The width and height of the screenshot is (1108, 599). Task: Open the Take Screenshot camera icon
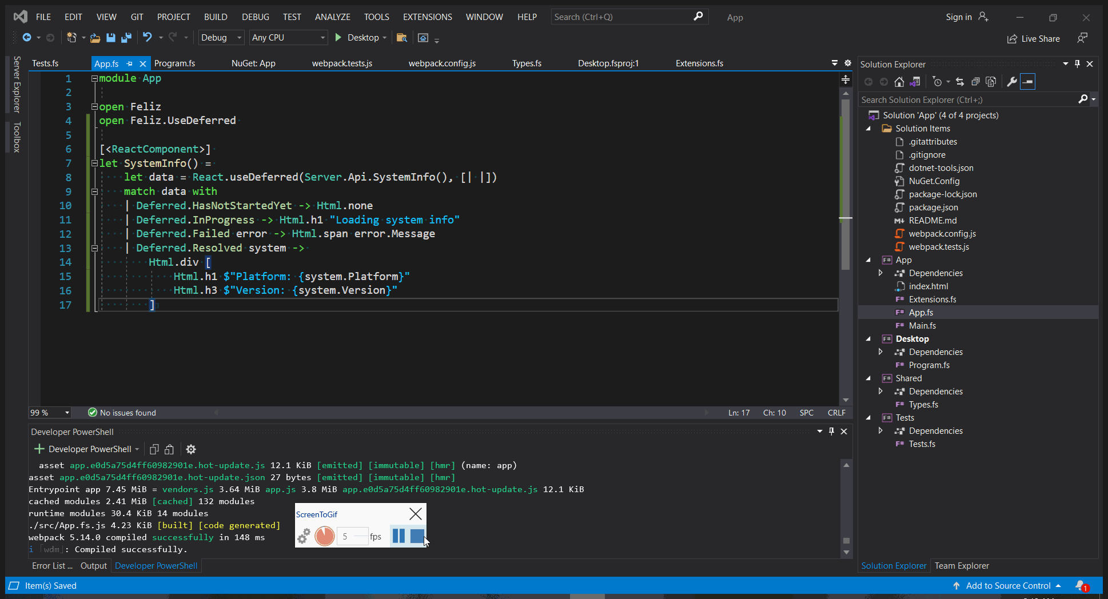[x=424, y=37]
